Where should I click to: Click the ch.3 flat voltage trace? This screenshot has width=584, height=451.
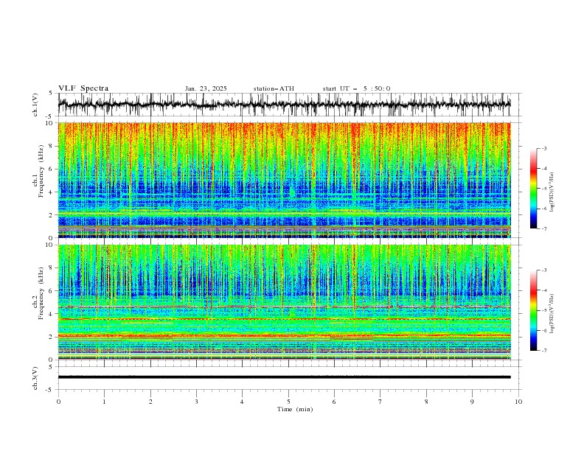[x=285, y=377]
